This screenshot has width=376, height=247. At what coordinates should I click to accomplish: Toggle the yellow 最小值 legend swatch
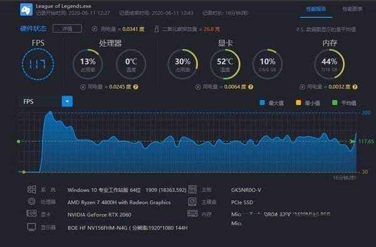(x=298, y=103)
